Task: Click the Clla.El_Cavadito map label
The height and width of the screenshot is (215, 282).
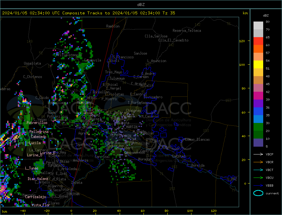Action: tap(173, 40)
